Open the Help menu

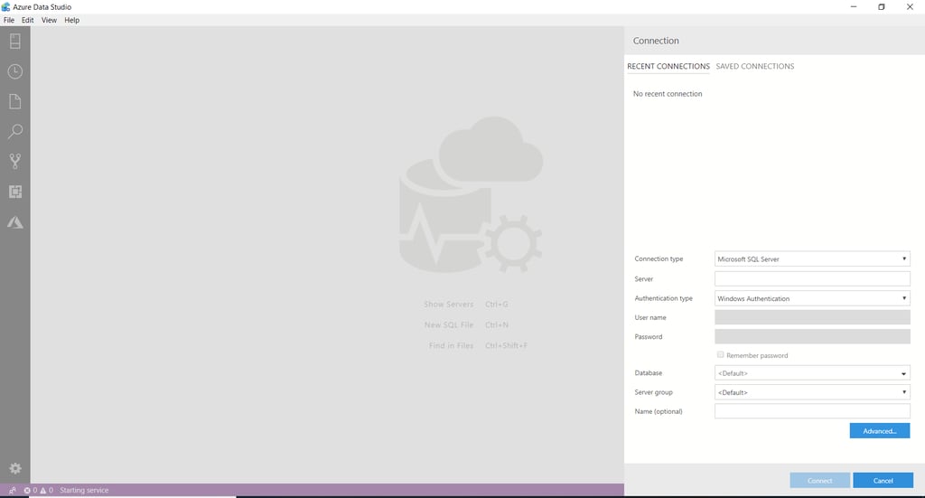[72, 20]
